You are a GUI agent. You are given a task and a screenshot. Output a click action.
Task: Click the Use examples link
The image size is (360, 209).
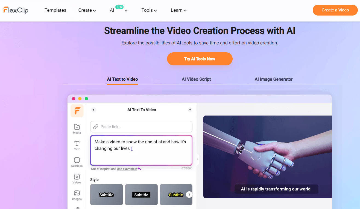pyautogui.click(x=127, y=169)
